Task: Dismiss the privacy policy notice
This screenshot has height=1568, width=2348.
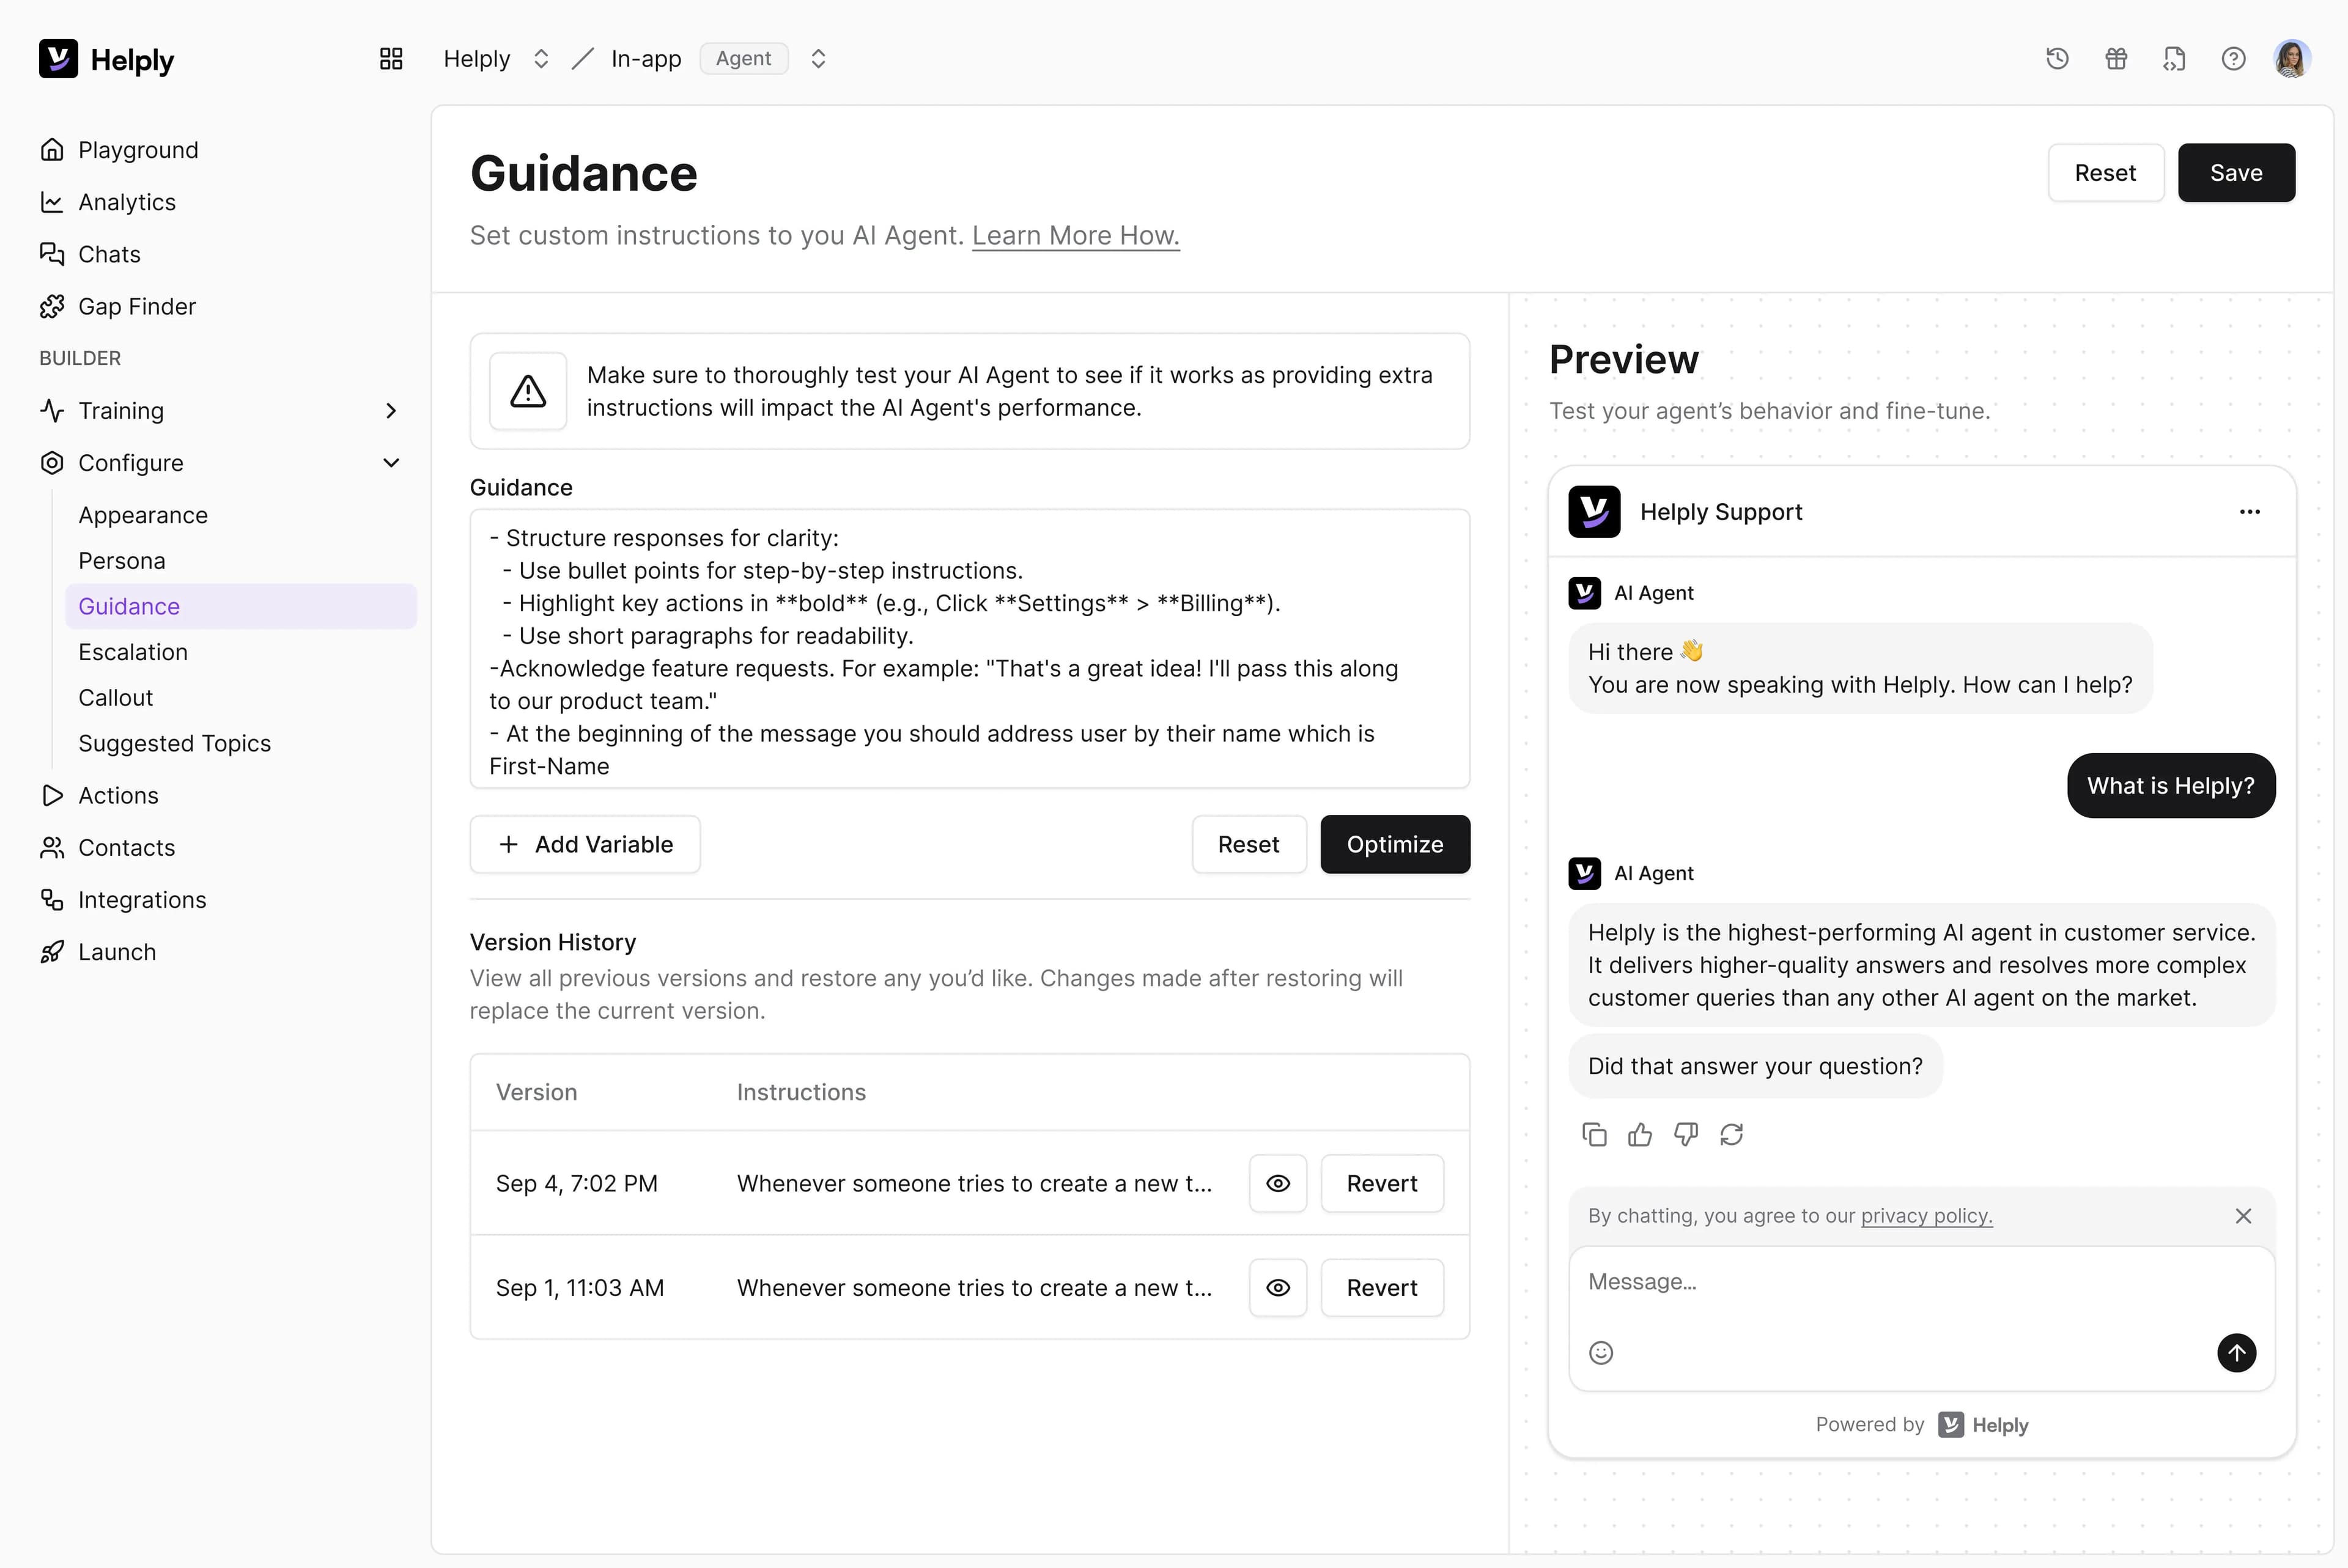Action: pos(2243,1216)
